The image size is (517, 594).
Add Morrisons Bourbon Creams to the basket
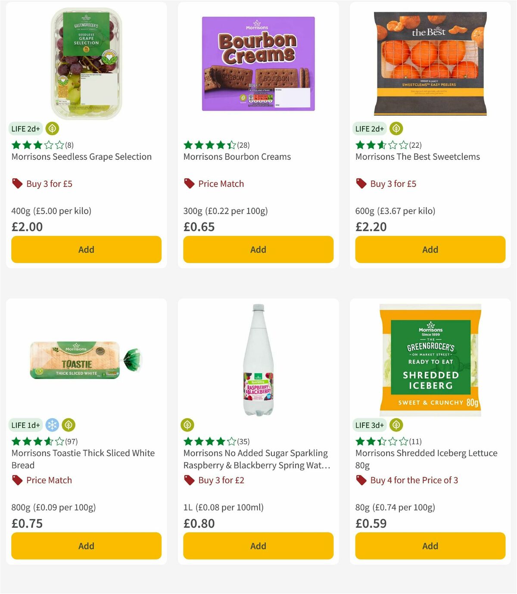(x=258, y=249)
